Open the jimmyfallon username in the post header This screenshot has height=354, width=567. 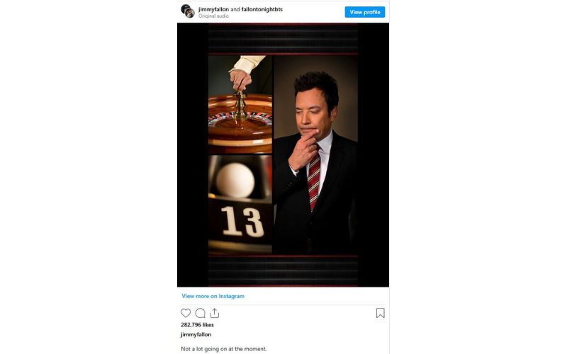pos(213,9)
